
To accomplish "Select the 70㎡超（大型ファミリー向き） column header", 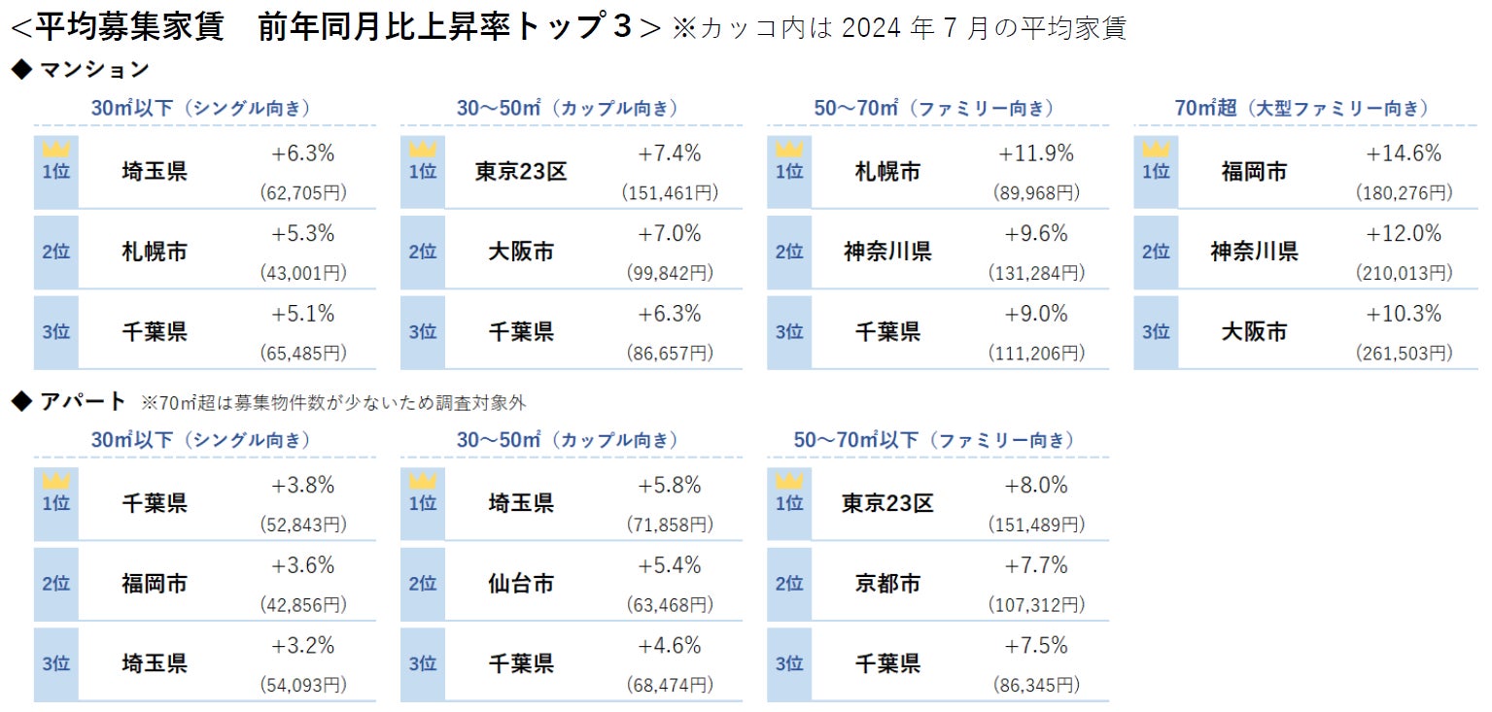I will (x=1302, y=109).
